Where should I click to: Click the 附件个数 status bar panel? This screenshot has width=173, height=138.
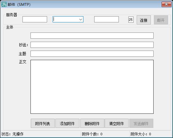105,134
